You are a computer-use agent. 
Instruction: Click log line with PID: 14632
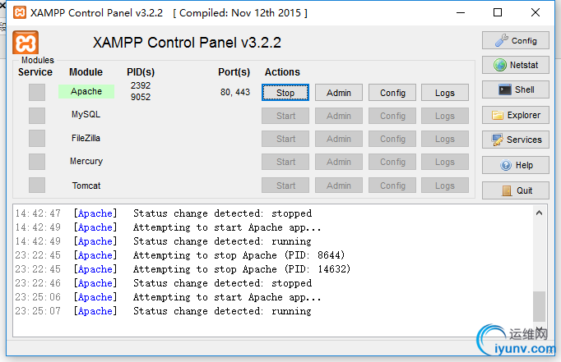183,269
